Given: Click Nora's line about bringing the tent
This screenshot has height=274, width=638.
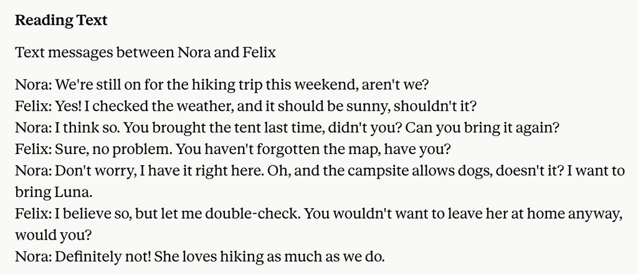Looking at the screenshot, I should coord(287,128).
